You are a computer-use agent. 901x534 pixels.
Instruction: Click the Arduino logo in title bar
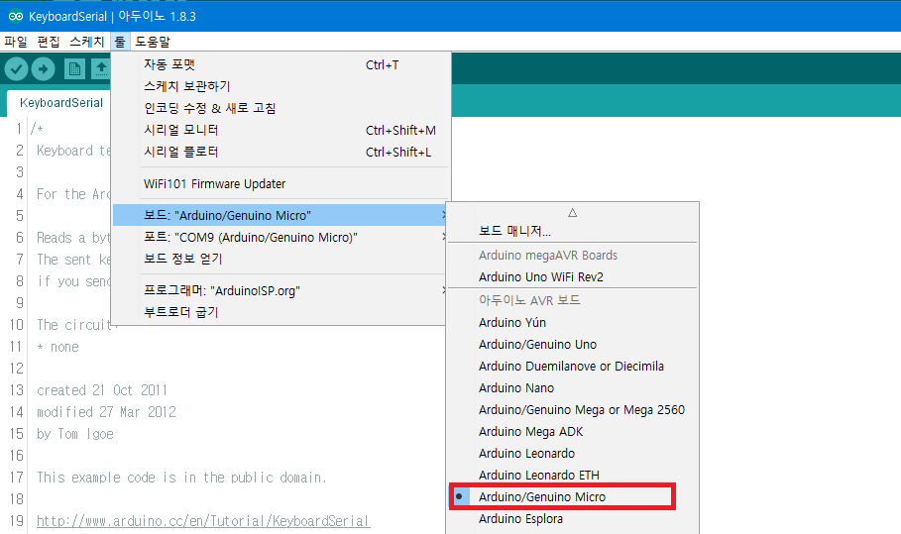click(x=16, y=16)
